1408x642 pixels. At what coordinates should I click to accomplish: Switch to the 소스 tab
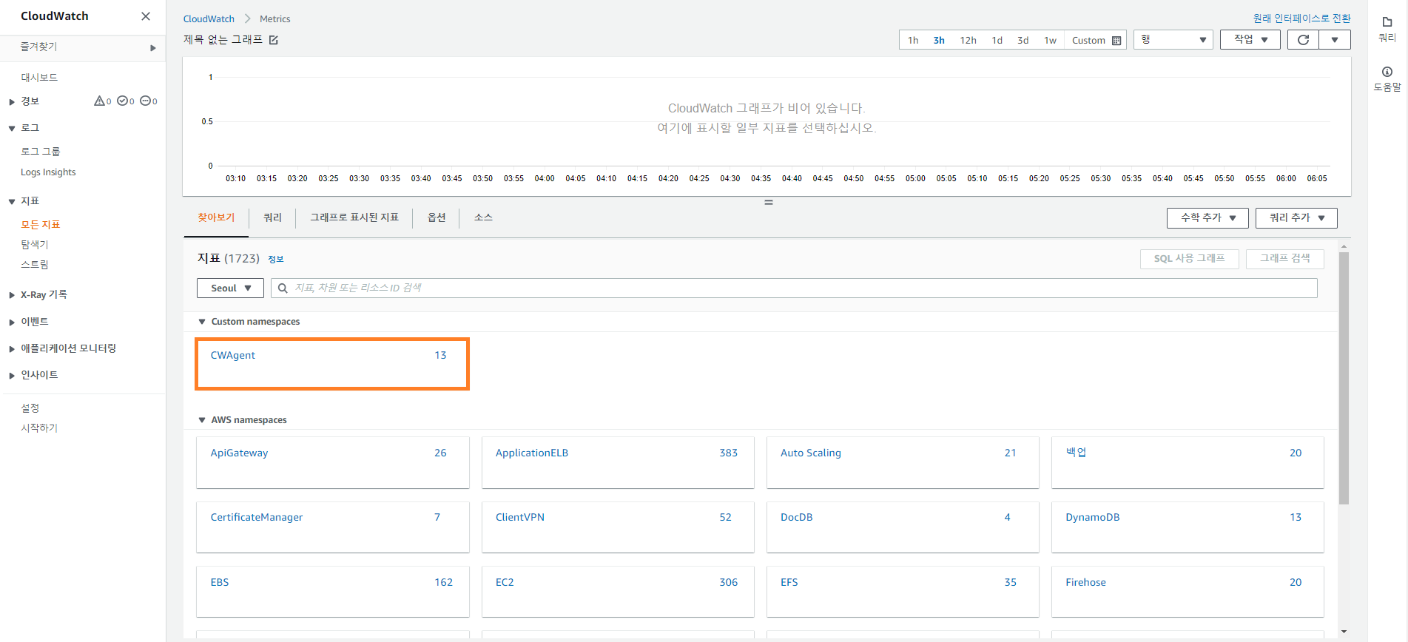click(x=483, y=217)
